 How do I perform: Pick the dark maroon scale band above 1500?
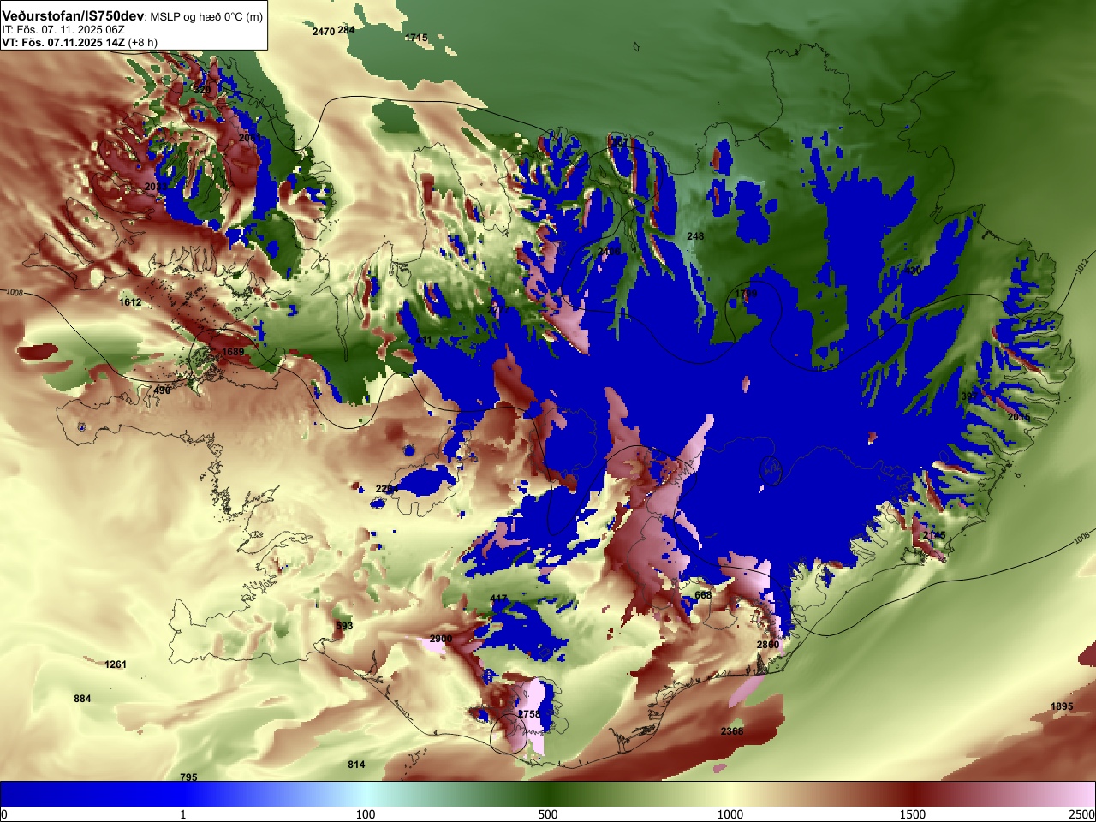pyautogui.click(x=913, y=794)
